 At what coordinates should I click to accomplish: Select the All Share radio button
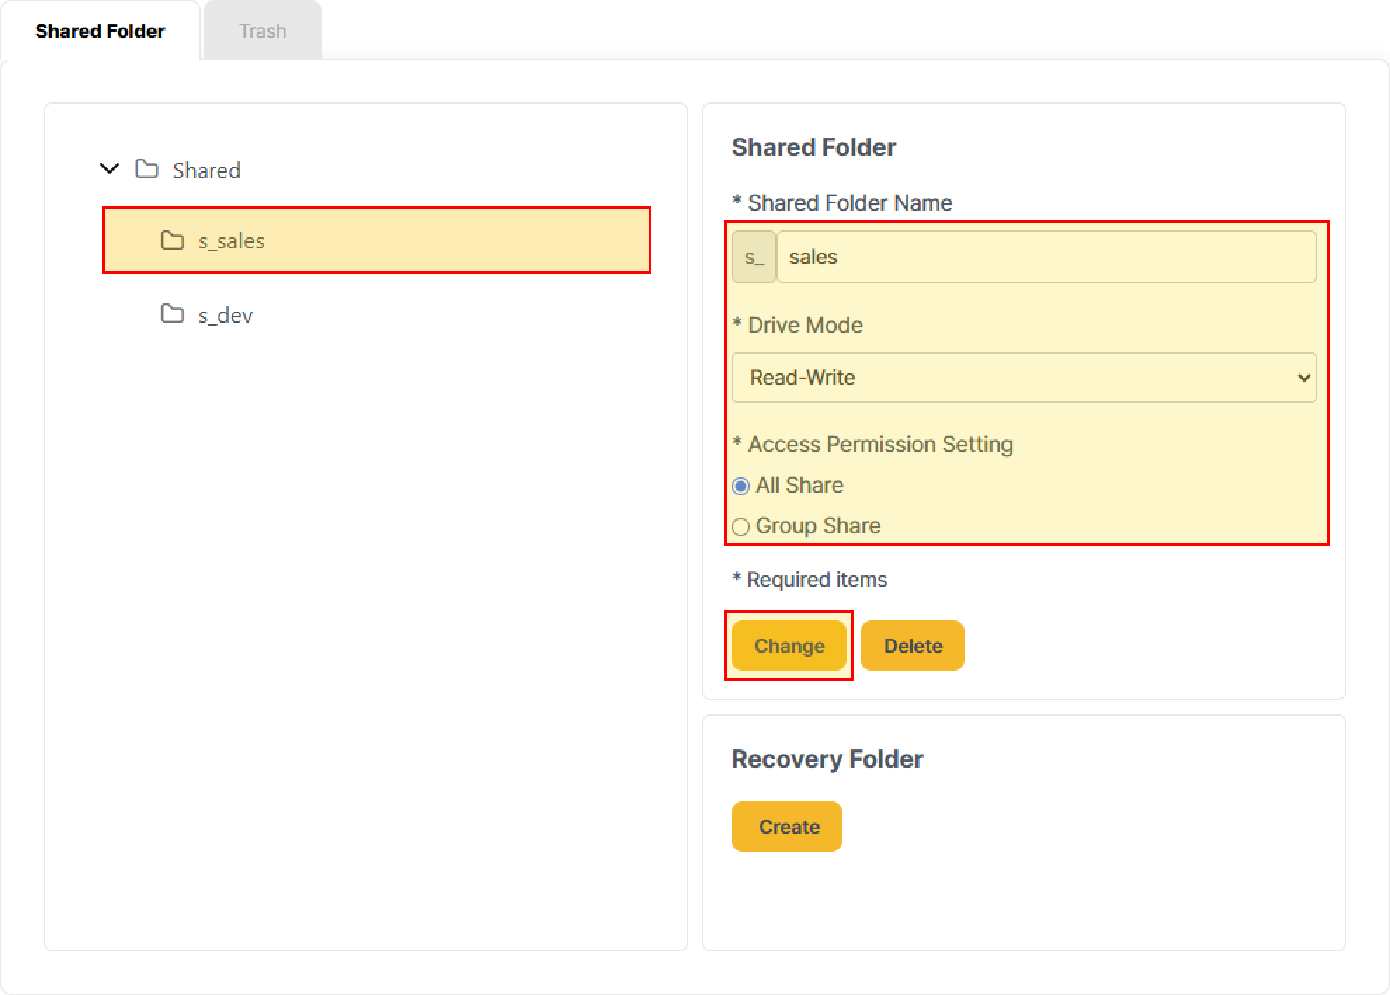[x=741, y=486]
